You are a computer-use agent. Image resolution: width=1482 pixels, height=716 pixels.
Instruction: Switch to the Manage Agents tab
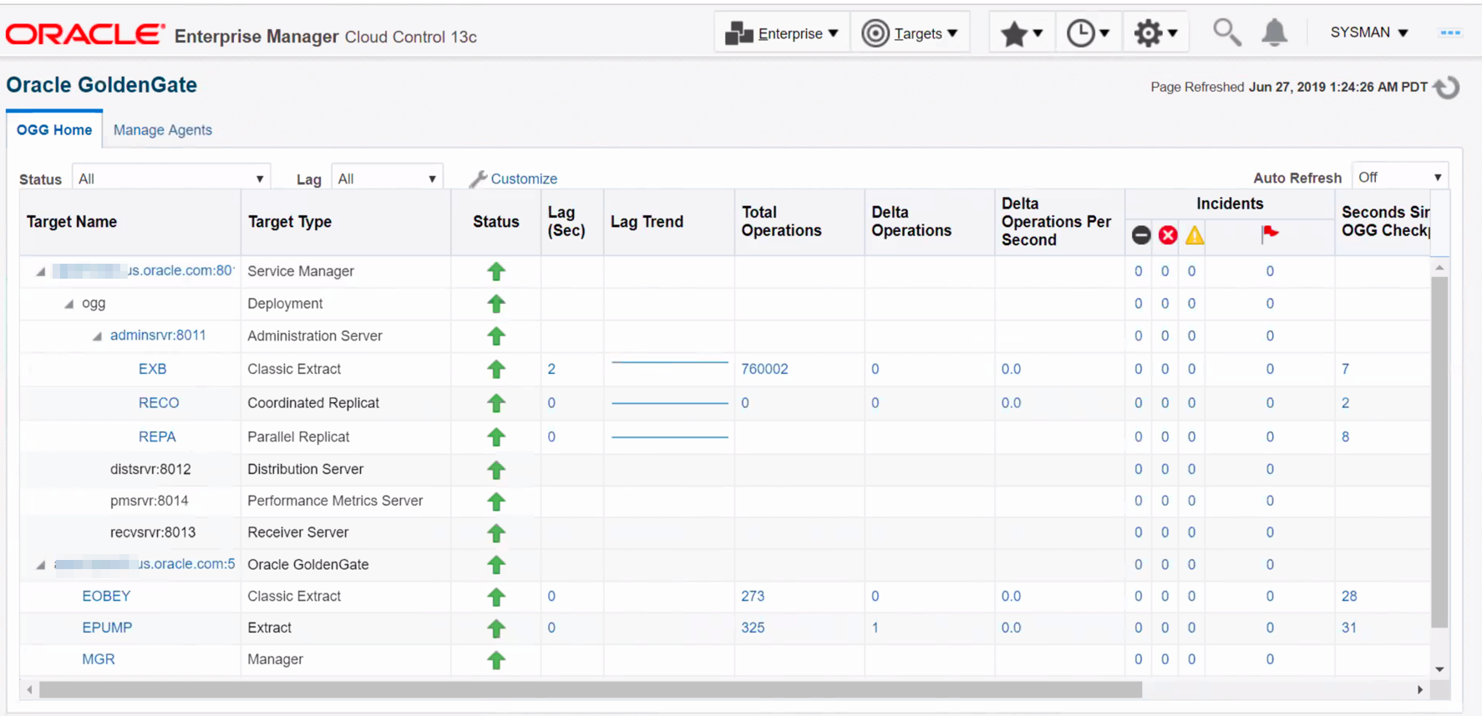click(x=162, y=130)
